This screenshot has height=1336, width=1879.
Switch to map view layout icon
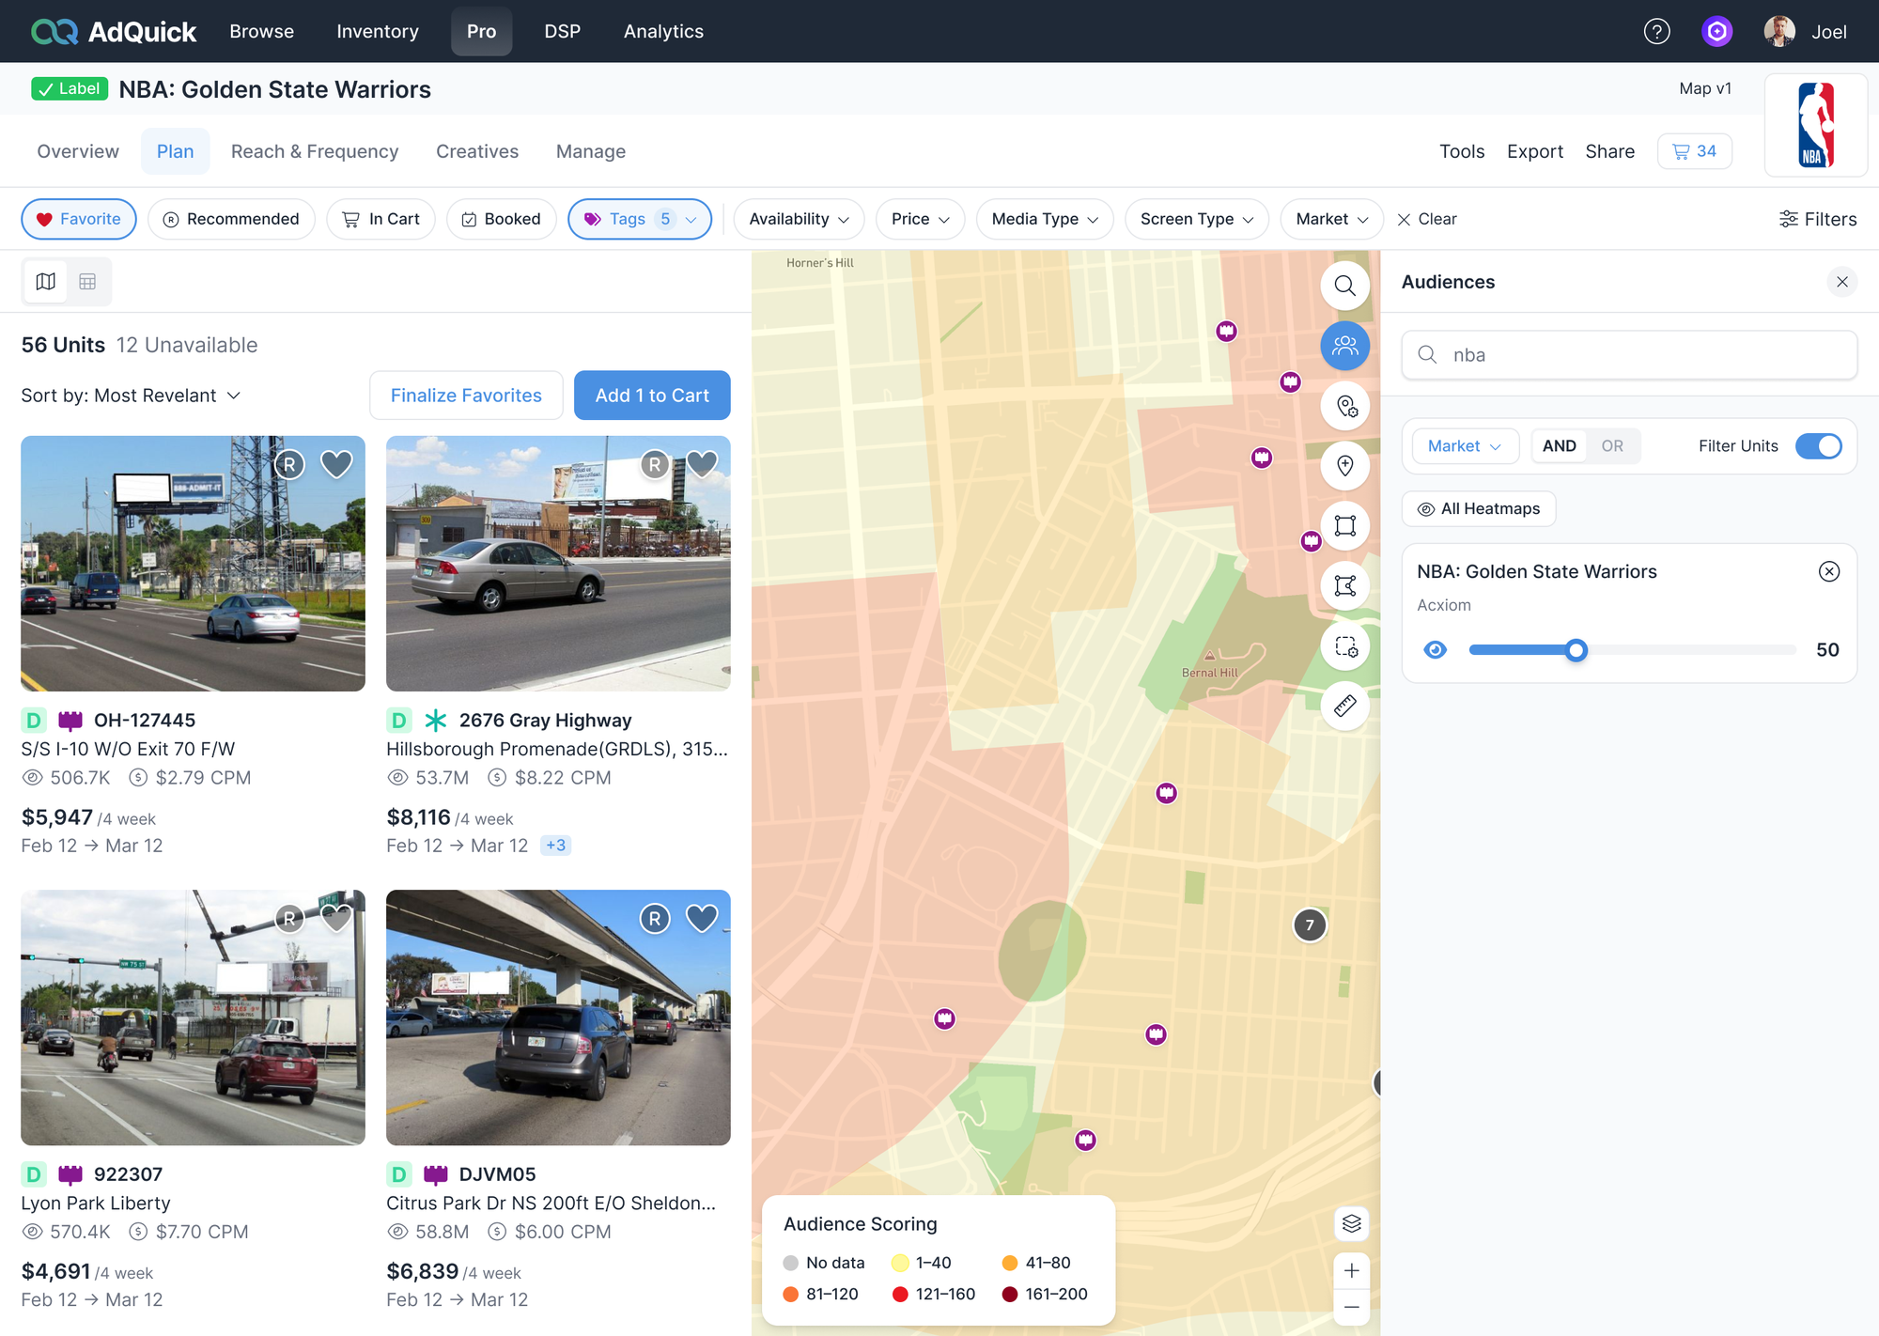[x=45, y=282]
